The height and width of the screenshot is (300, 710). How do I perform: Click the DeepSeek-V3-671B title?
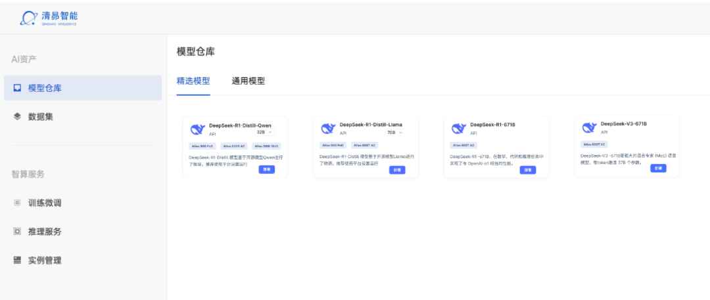tap(623, 123)
